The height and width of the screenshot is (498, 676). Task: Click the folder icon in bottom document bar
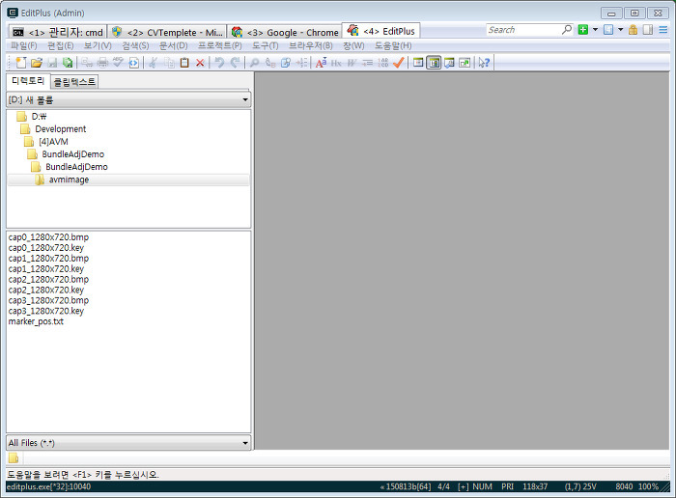(x=14, y=457)
